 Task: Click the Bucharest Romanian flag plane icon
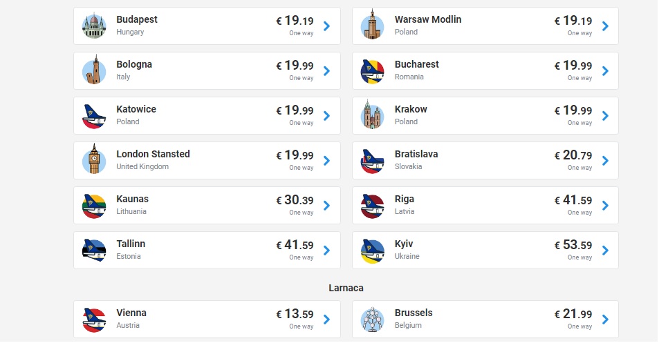(372, 71)
